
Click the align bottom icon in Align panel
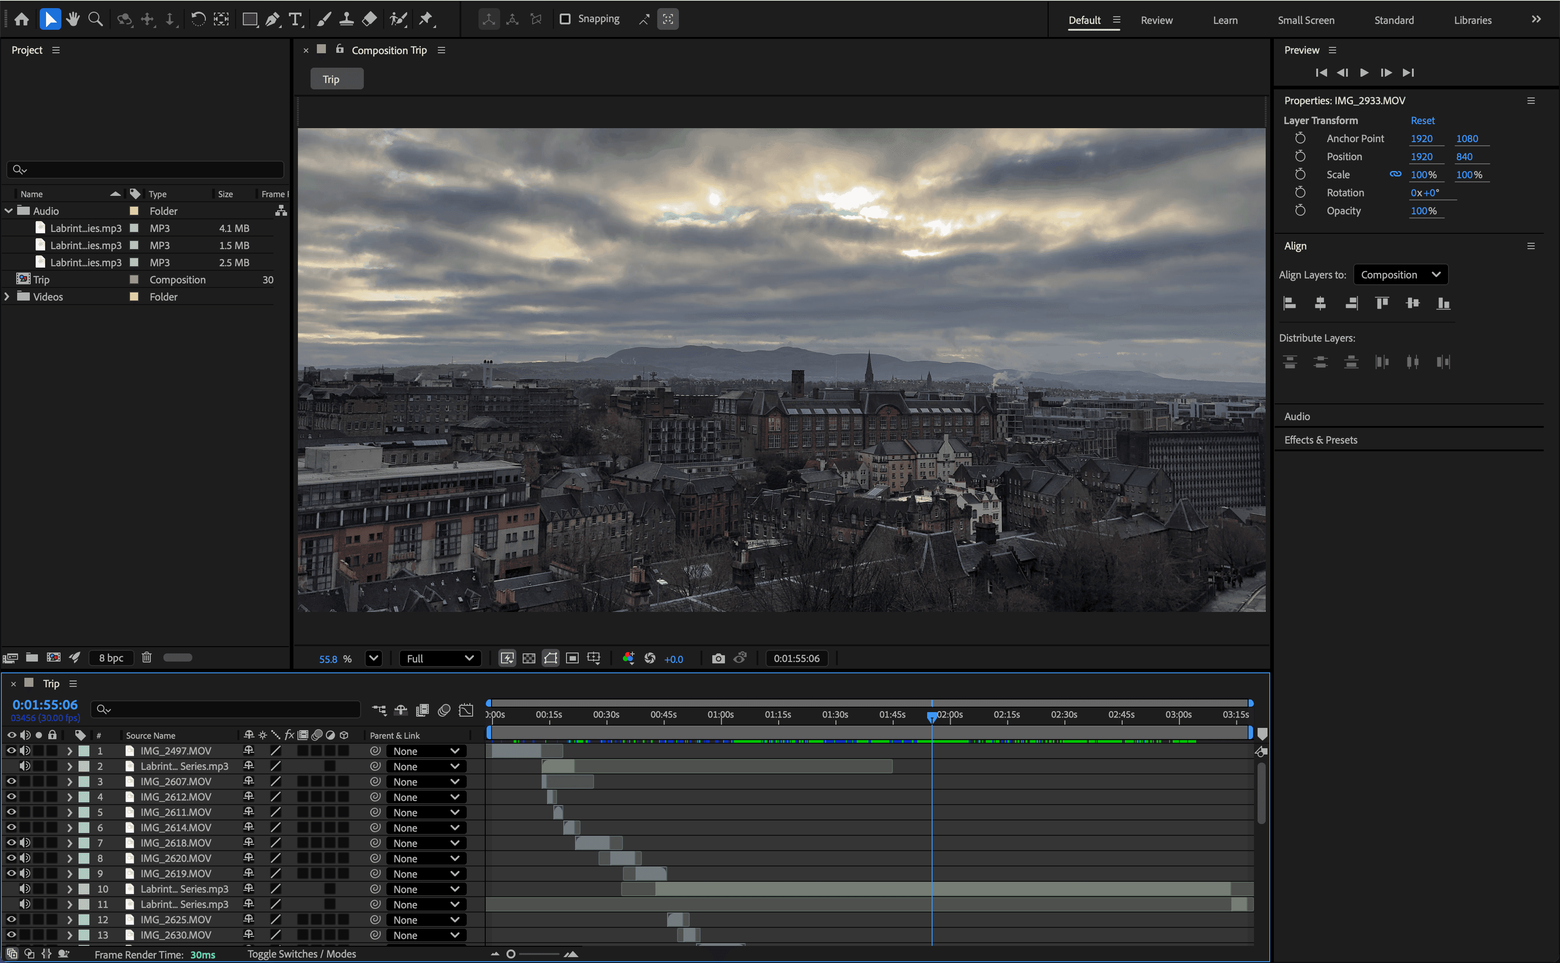1443,303
